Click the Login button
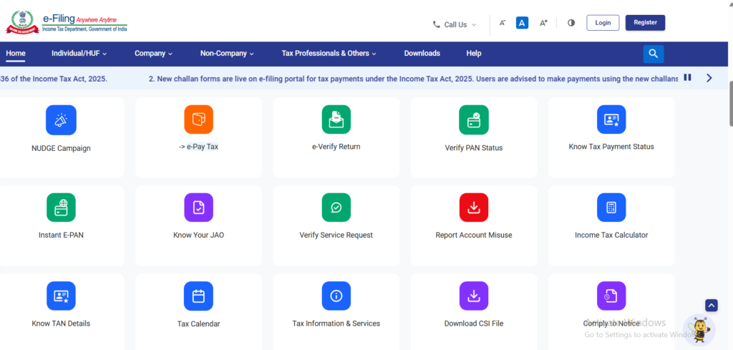This screenshot has height=350, width=733. pyautogui.click(x=603, y=23)
